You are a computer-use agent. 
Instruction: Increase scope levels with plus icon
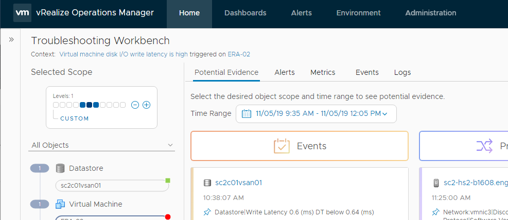[x=146, y=105]
